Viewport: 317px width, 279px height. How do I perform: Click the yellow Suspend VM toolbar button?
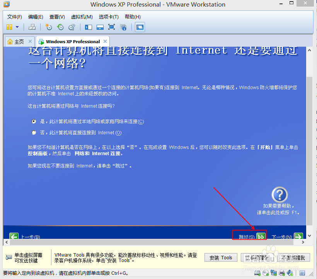point(9,27)
